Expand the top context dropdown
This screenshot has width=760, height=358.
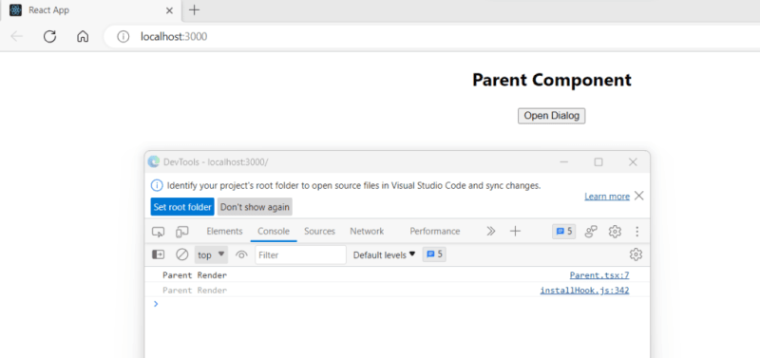(x=211, y=254)
